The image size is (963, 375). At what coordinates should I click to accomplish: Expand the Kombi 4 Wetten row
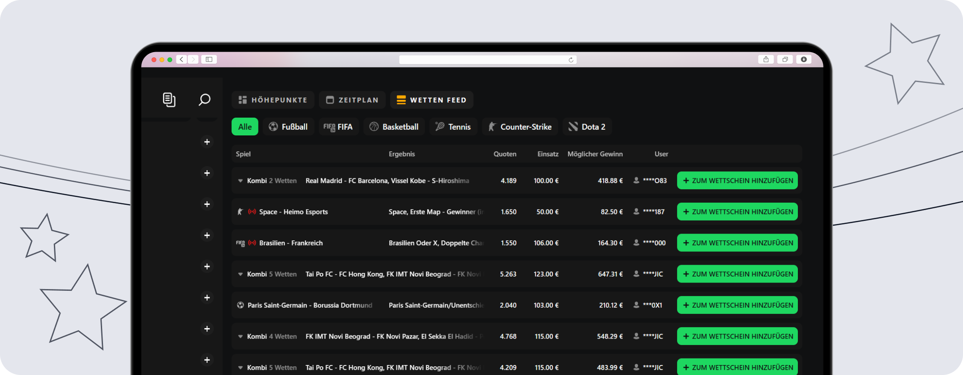click(x=240, y=337)
